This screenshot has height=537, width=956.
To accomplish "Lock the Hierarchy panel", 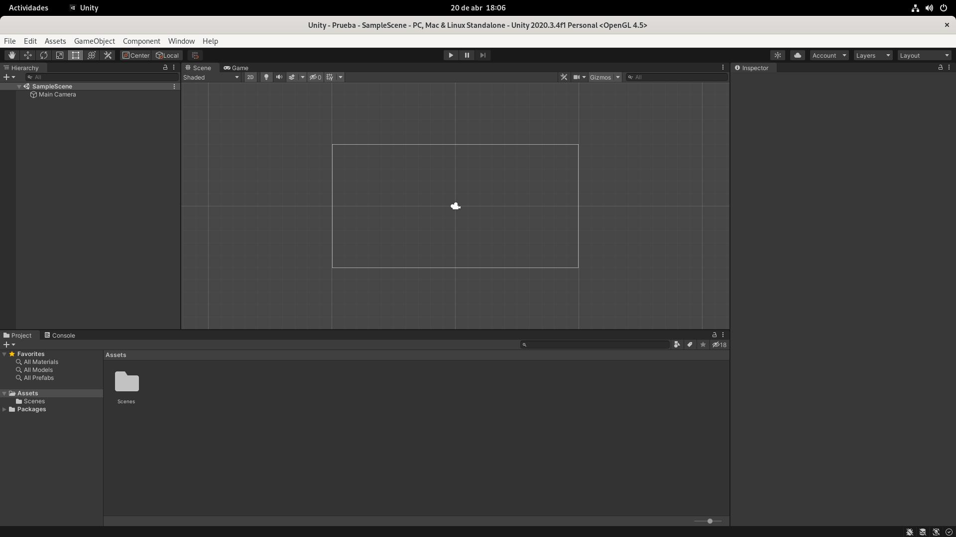I will (165, 67).
